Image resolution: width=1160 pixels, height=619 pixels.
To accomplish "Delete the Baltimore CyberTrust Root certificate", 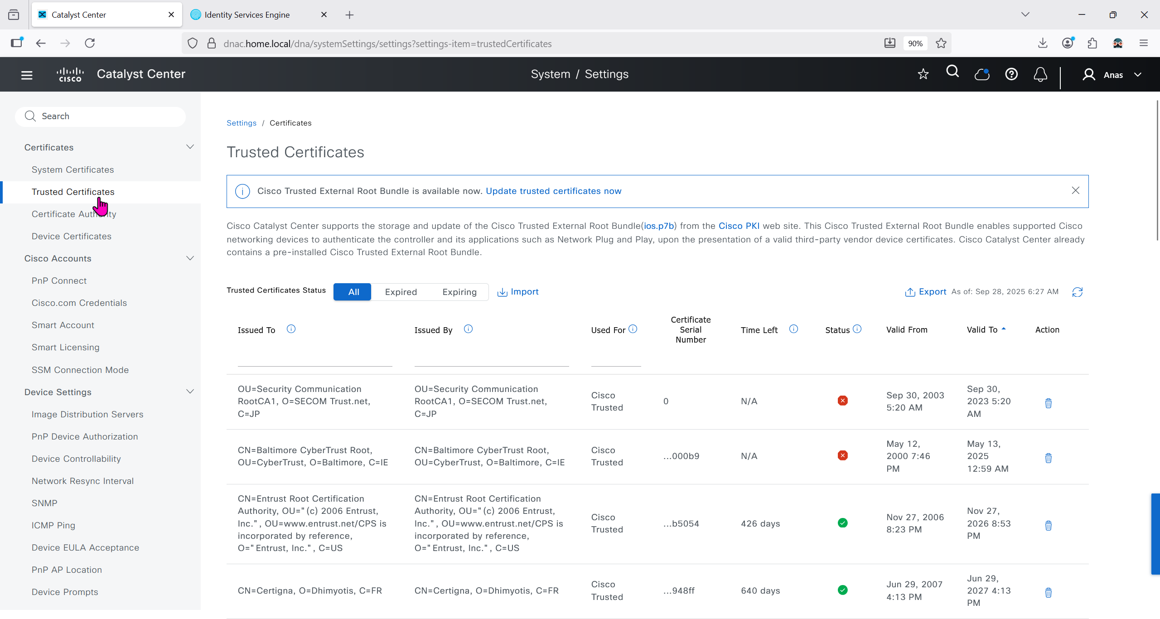I will tap(1048, 458).
